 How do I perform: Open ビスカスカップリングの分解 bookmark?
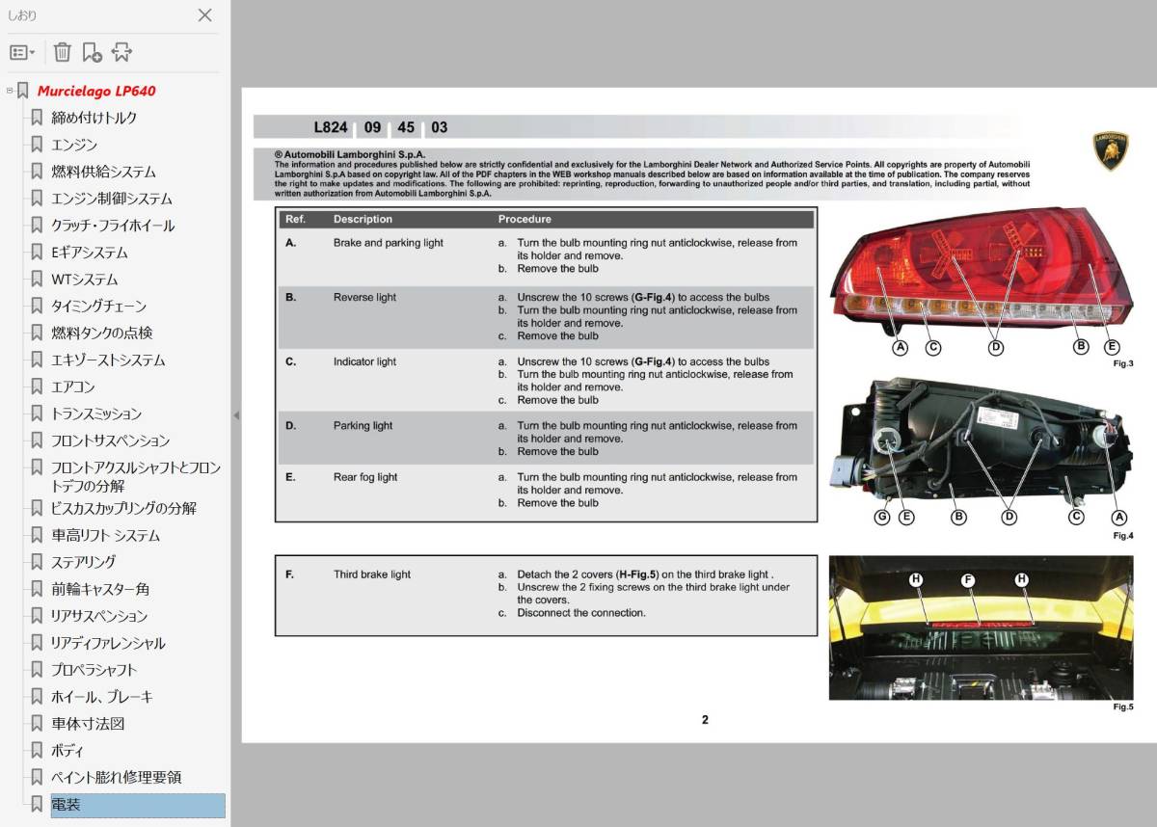[123, 508]
